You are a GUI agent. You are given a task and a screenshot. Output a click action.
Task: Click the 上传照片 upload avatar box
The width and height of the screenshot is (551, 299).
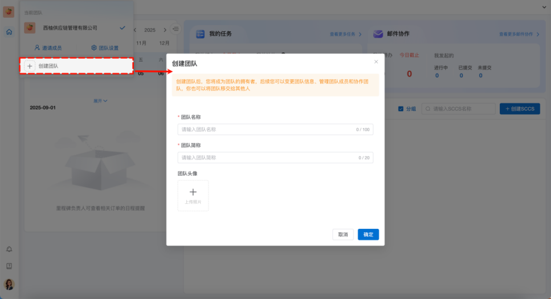click(193, 196)
